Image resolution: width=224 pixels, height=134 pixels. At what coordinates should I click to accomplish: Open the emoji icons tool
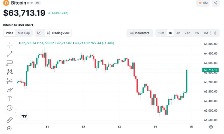tap(10, 108)
